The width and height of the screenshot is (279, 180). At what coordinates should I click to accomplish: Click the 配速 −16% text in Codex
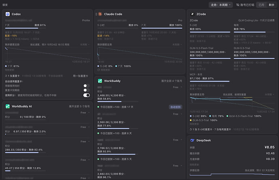coord(11,36)
